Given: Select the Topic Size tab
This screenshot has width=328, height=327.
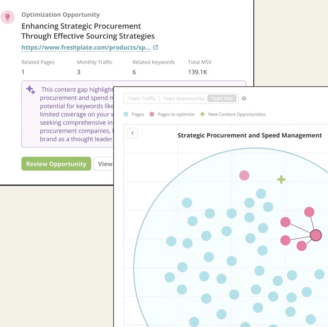Looking at the screenshot, I should [222, 98].
